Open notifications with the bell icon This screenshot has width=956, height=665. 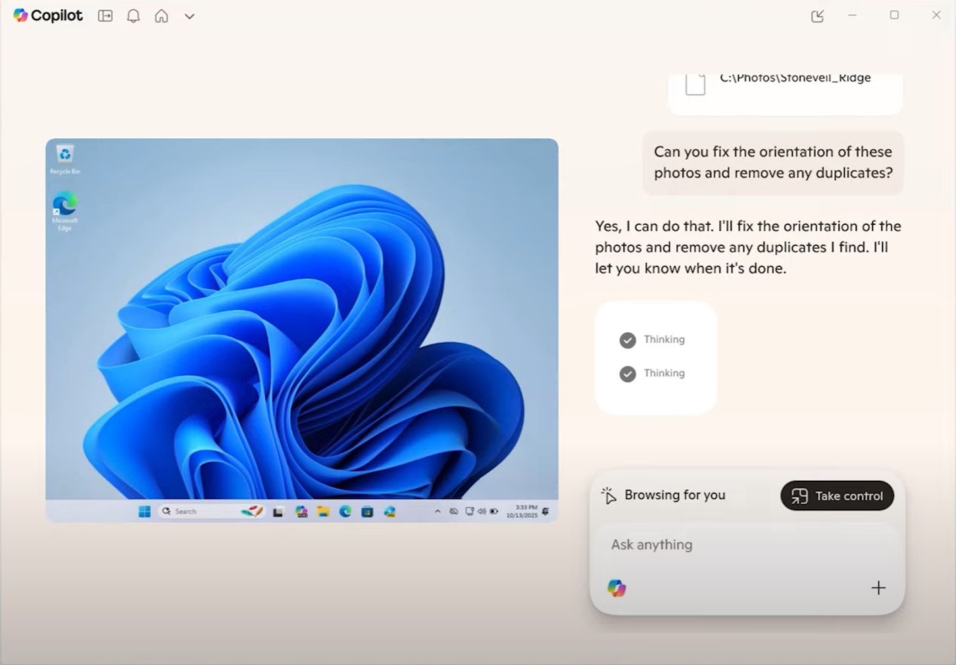point(134,16)
